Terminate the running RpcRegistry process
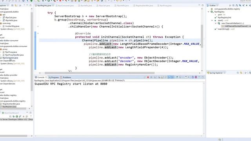 (148, 77)
